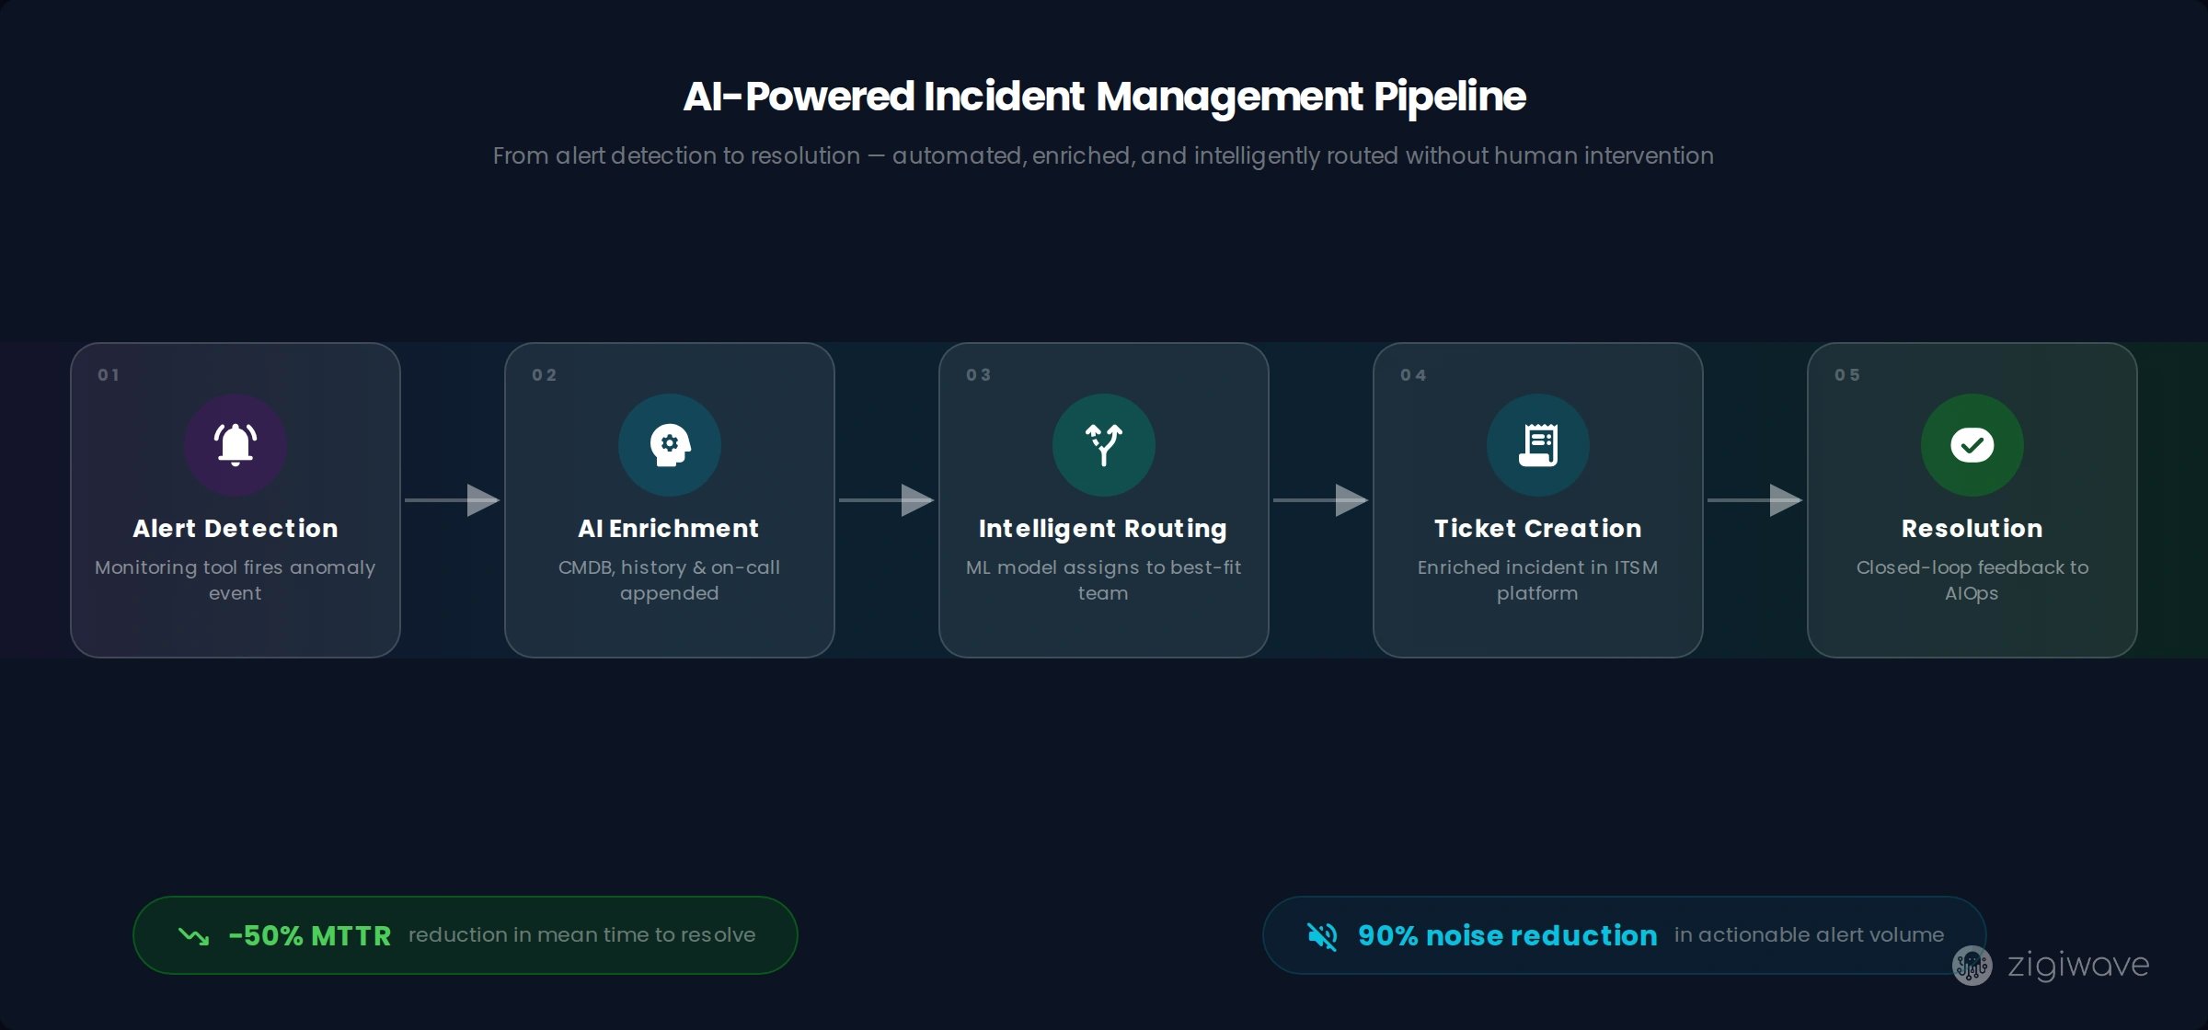Click the receipt icon in Ticket Creation
This screenshot has height=1030, width=2208.
click(1538, 445)
